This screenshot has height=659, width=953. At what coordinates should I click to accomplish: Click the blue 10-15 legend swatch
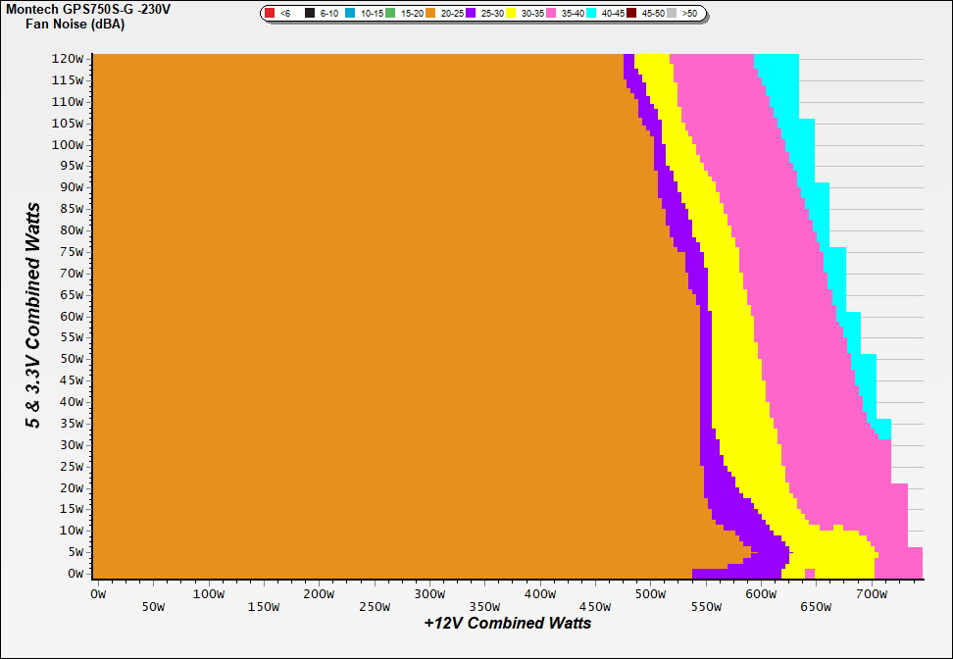[351, 14]
